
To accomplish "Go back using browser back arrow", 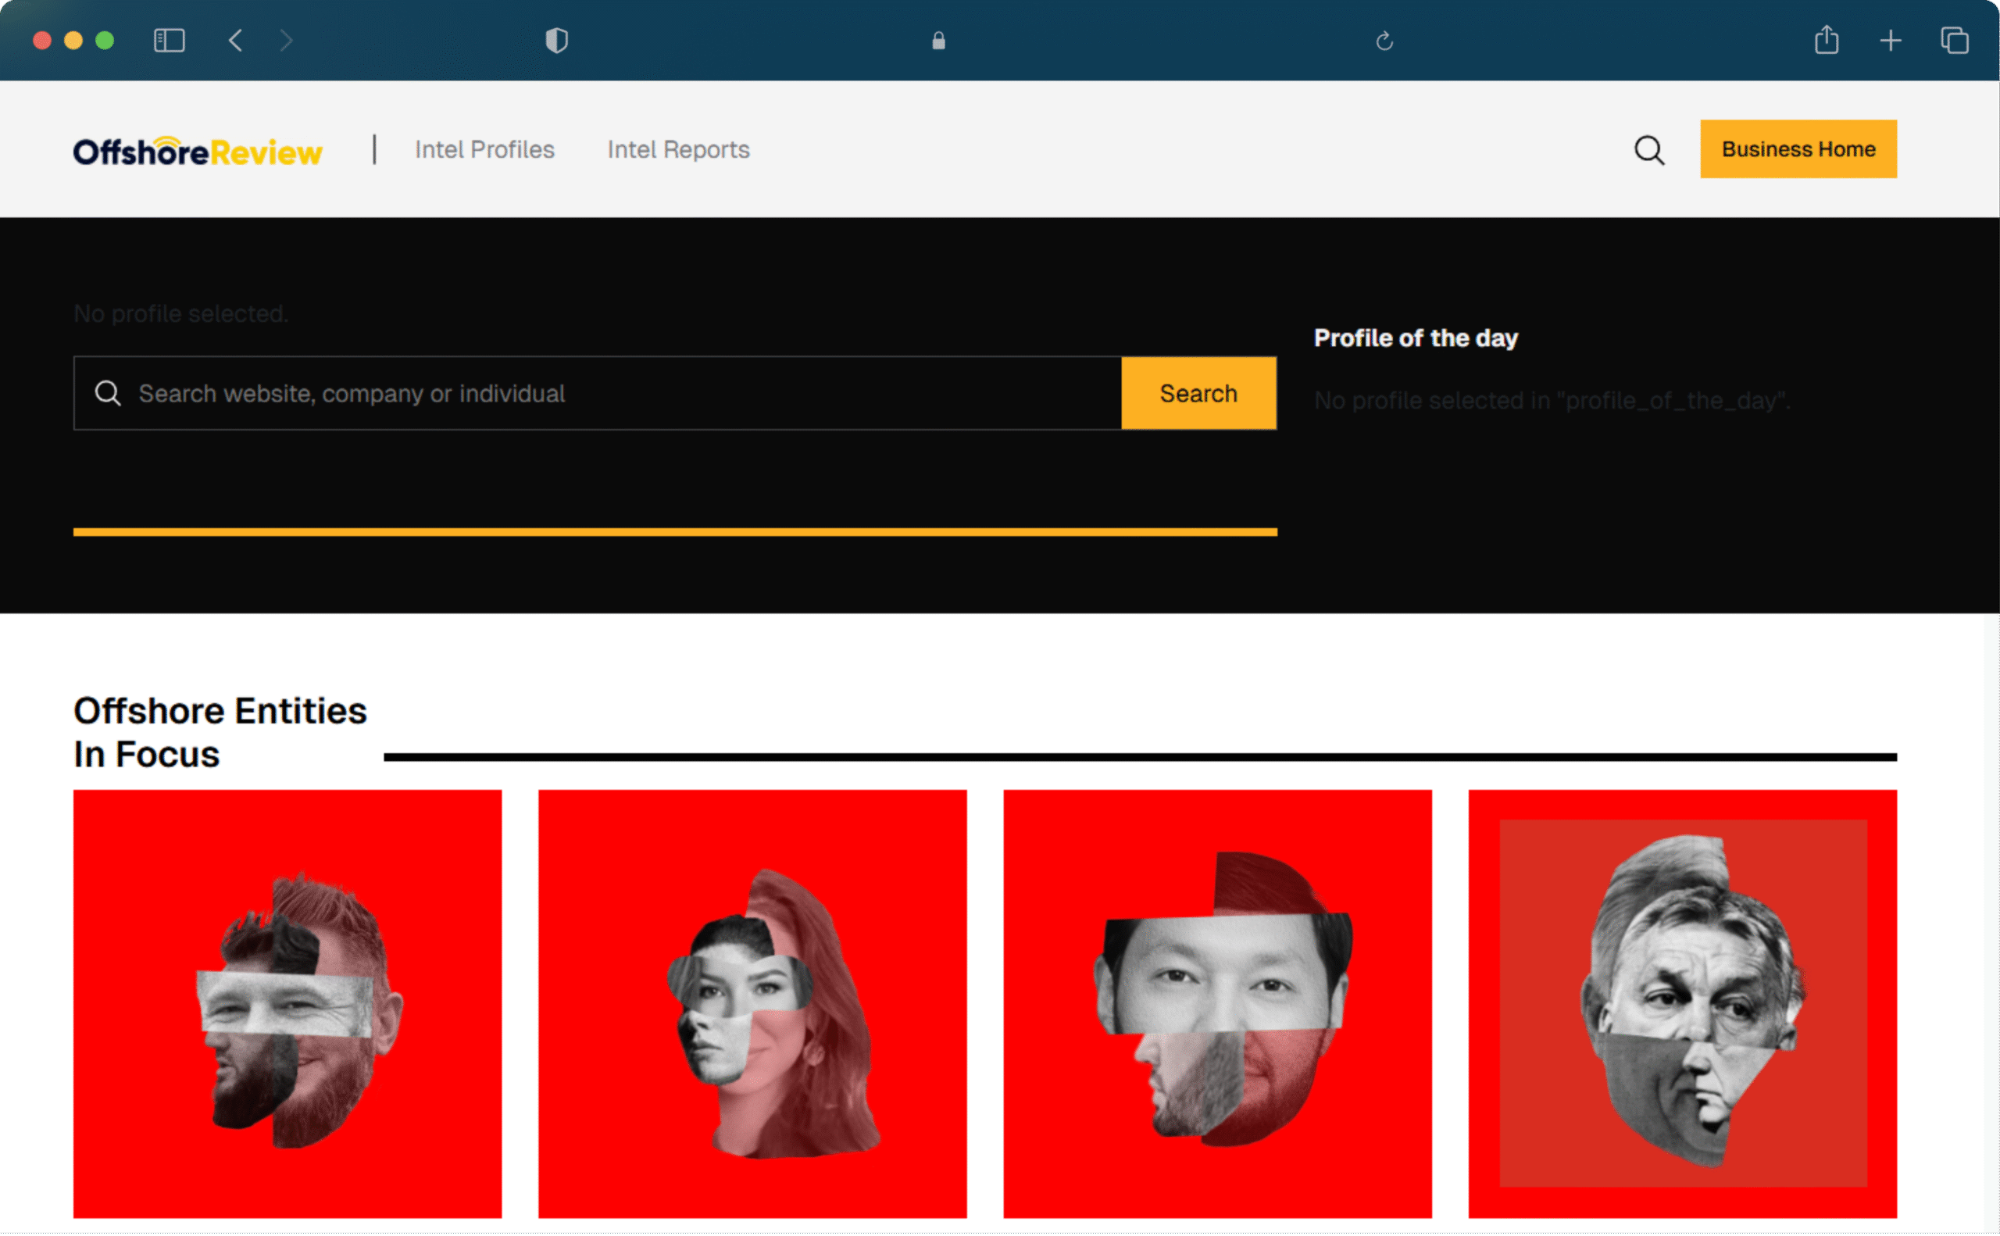I will click(x=235, y=40).
